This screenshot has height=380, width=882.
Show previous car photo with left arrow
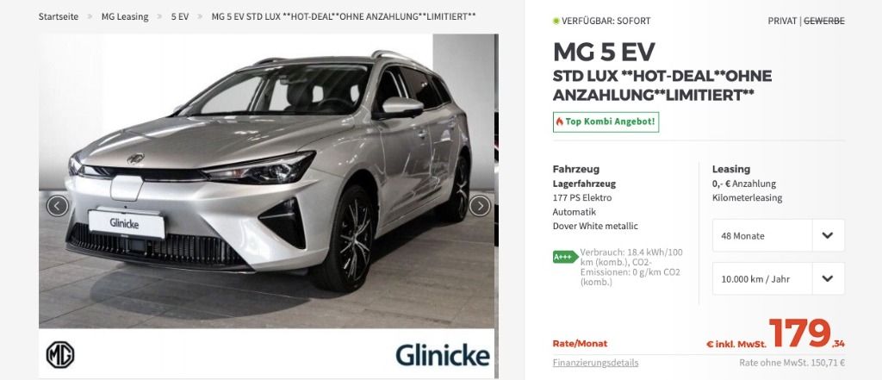click(58, 206)
